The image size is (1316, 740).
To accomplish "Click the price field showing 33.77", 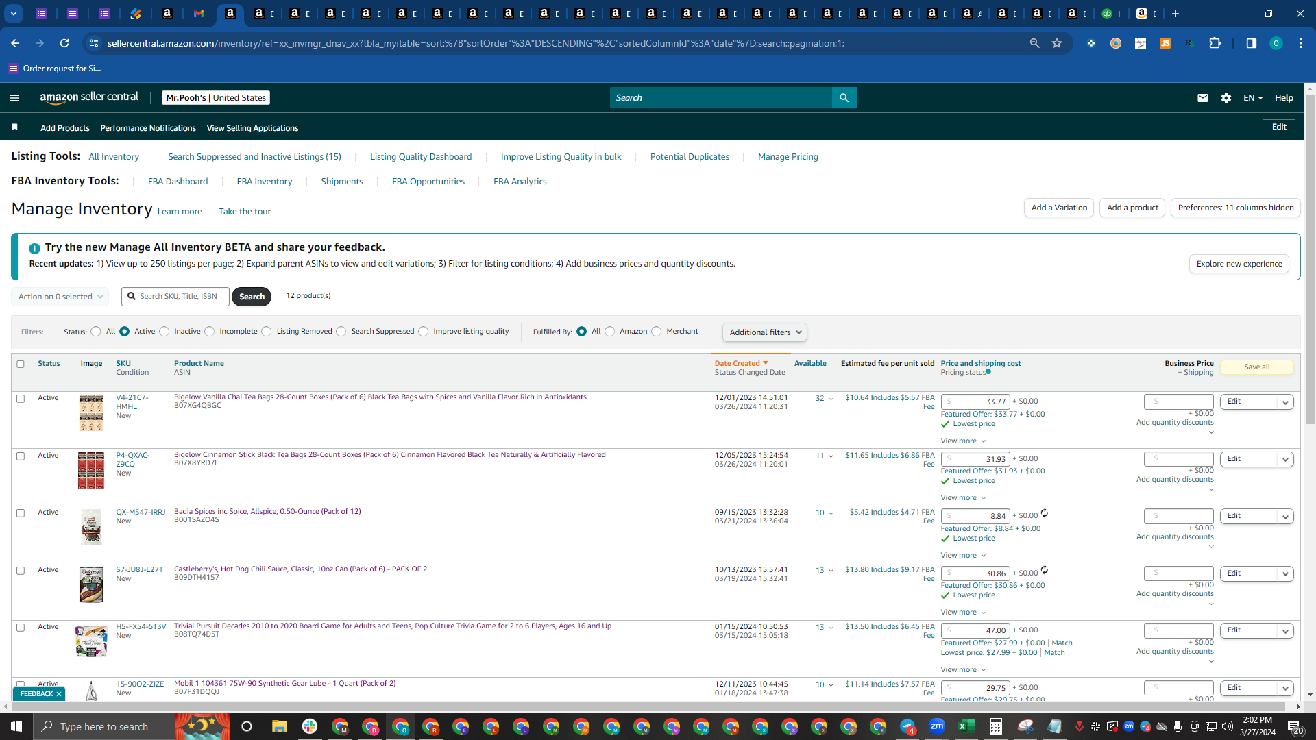I will tap(975, 402).
